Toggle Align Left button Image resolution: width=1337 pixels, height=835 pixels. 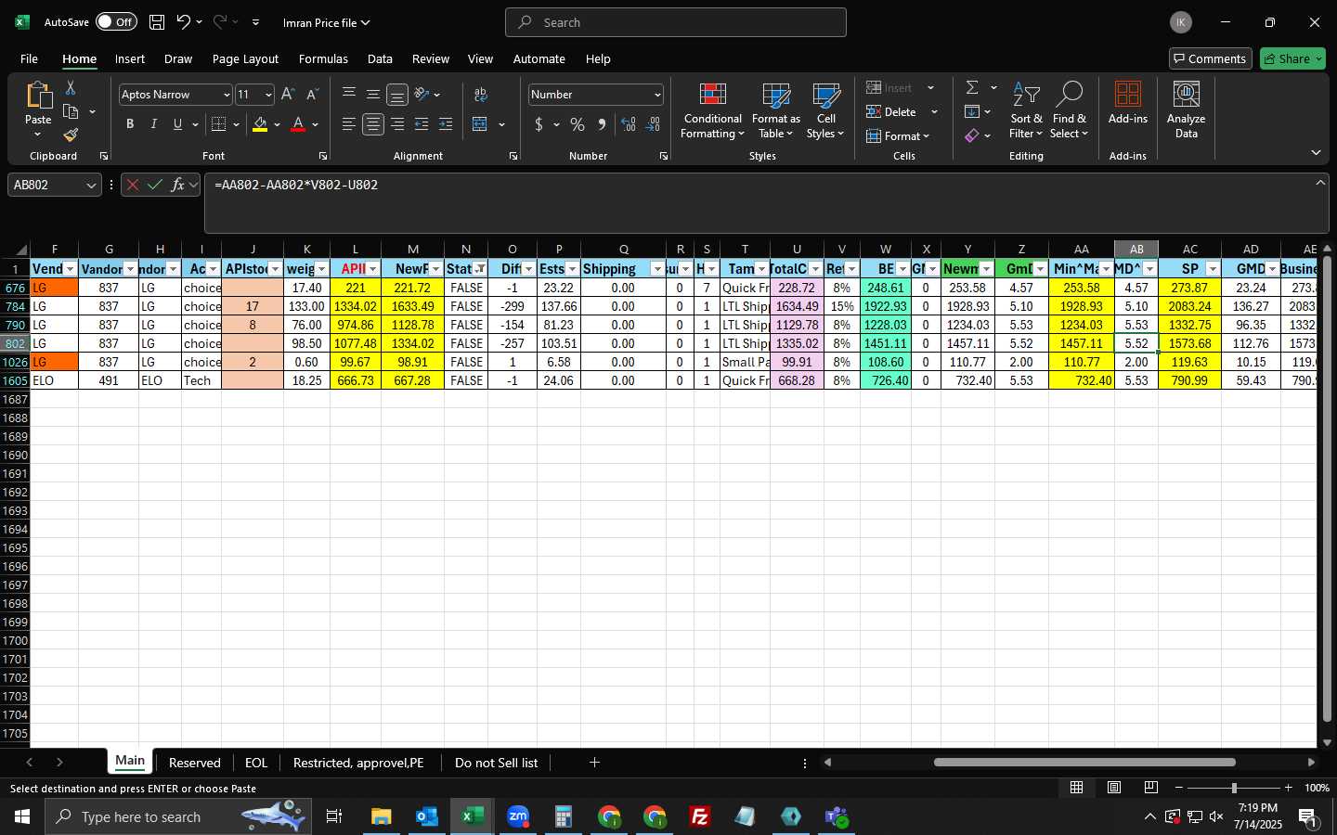click(x=348, y=124)
